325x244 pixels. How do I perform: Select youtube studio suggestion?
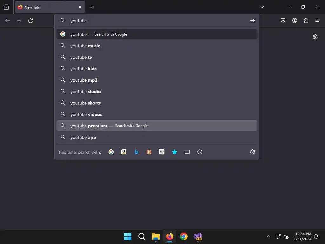click(x=157, y=91)
